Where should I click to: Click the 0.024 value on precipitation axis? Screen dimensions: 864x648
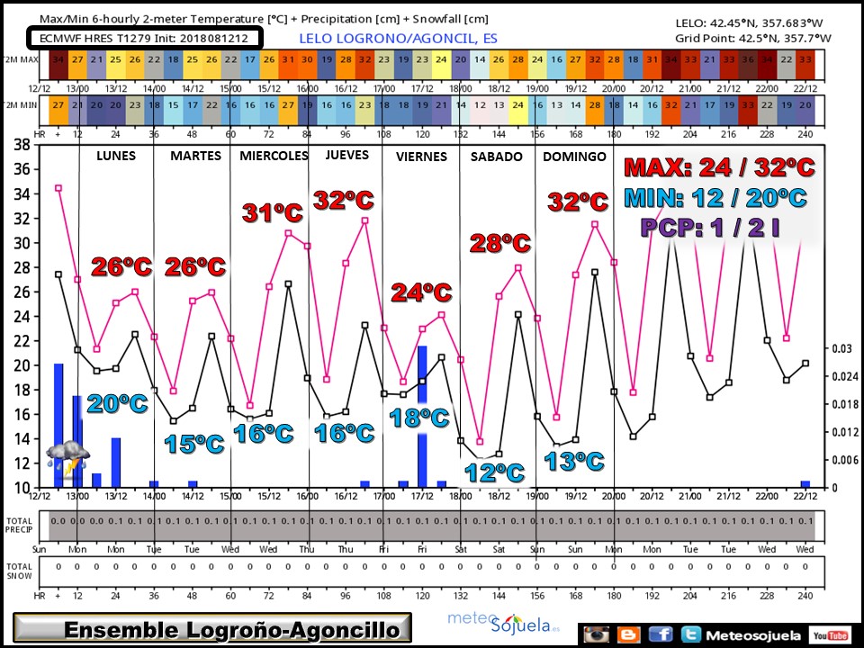(845, 376)
